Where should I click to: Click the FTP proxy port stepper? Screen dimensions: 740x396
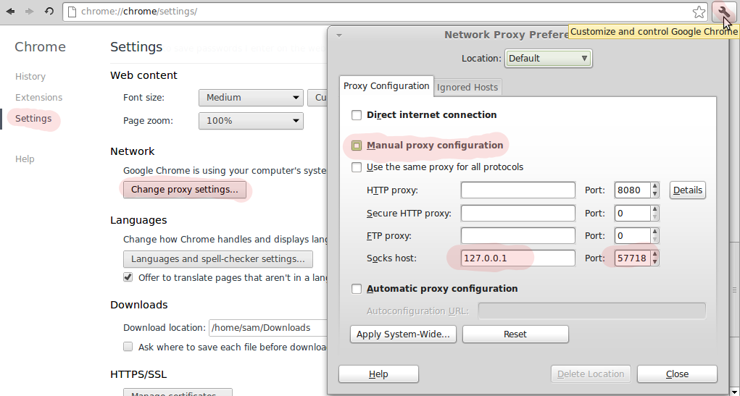coord(654,236)
